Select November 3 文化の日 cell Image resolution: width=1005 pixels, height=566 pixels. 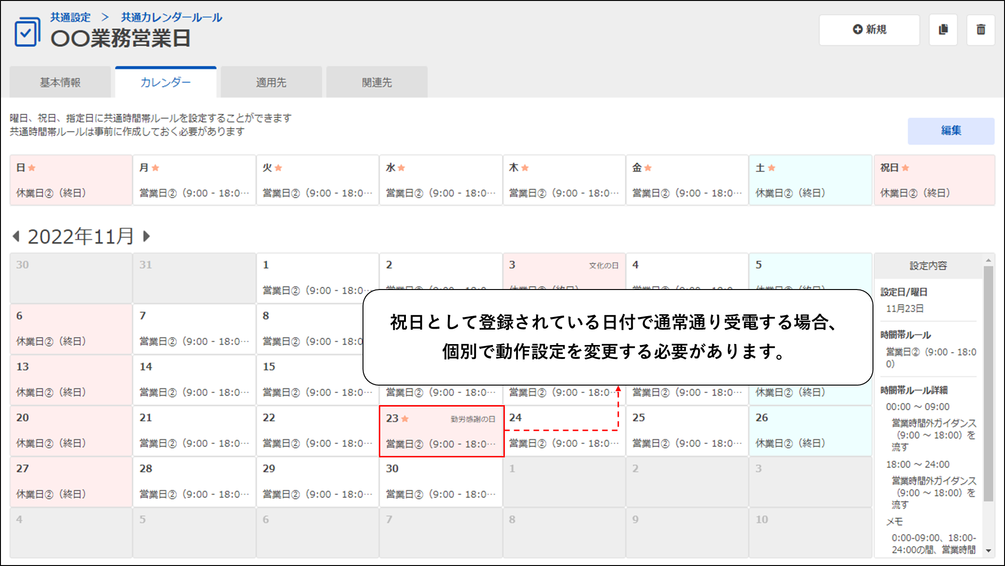pos(564,270)
